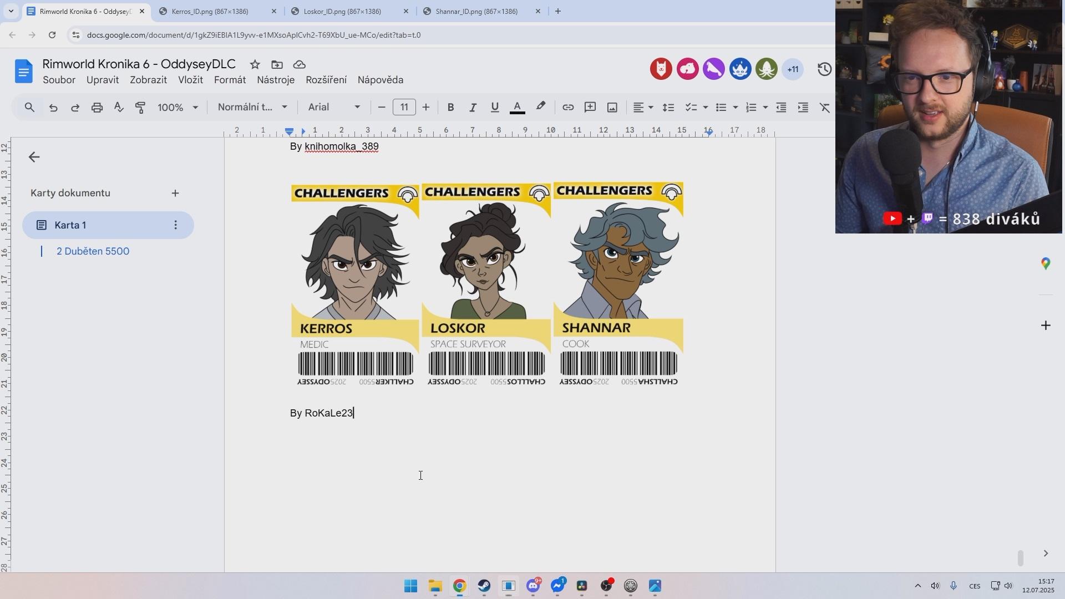The height and width of the screenshot is (599, 1065).
Task: Switch to the Kerros_ID.png browser tab
Action: pos(217,11)
